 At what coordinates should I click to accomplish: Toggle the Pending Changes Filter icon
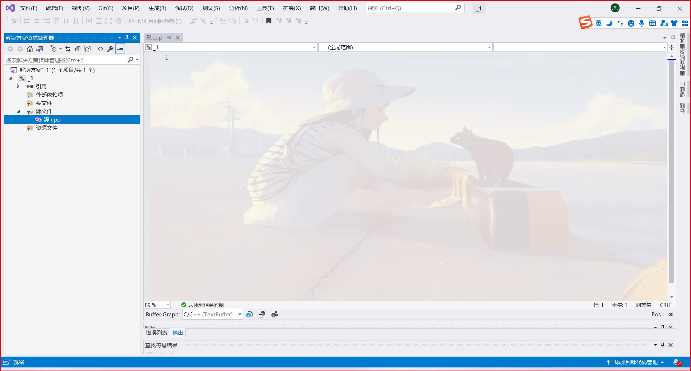[x=55, y=49]
